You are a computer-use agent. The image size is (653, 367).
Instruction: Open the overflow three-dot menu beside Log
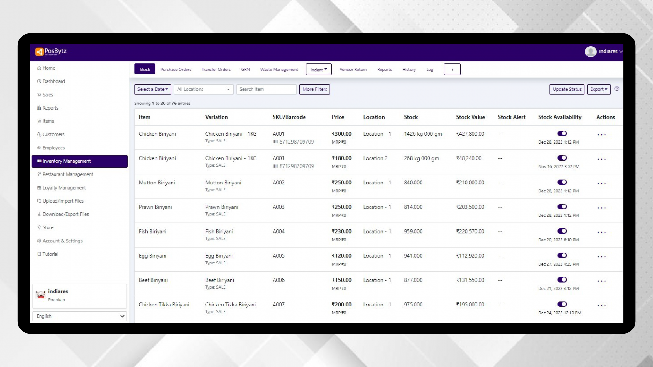click(x=452, y=69)
